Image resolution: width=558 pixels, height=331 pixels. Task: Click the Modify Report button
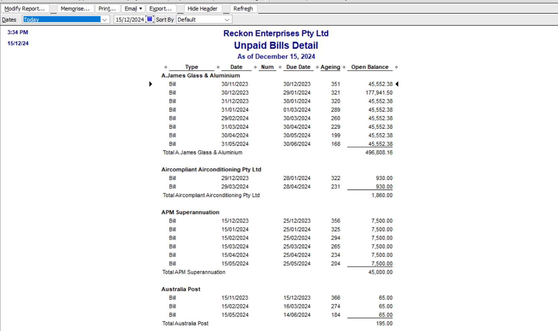point(25,9)
